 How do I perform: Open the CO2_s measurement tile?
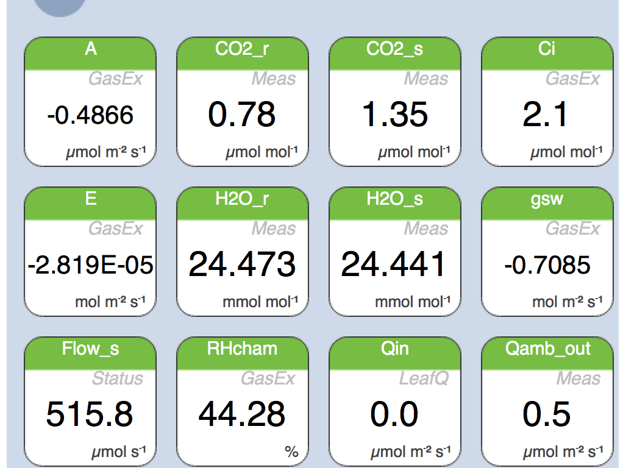(395, 102)
